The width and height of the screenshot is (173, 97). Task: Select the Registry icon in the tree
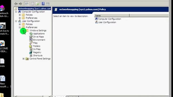[x=31, y=53]
